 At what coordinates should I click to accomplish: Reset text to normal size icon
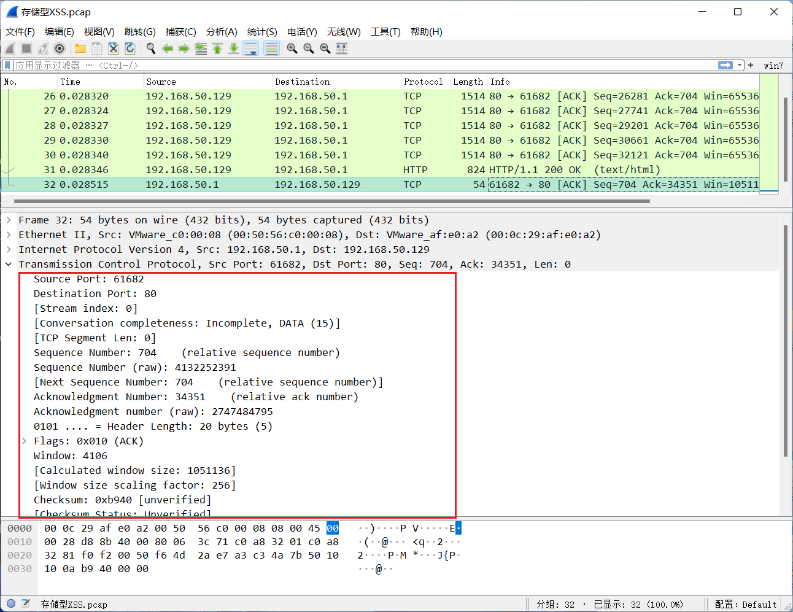pyautogui.click(x=325, y=48)
